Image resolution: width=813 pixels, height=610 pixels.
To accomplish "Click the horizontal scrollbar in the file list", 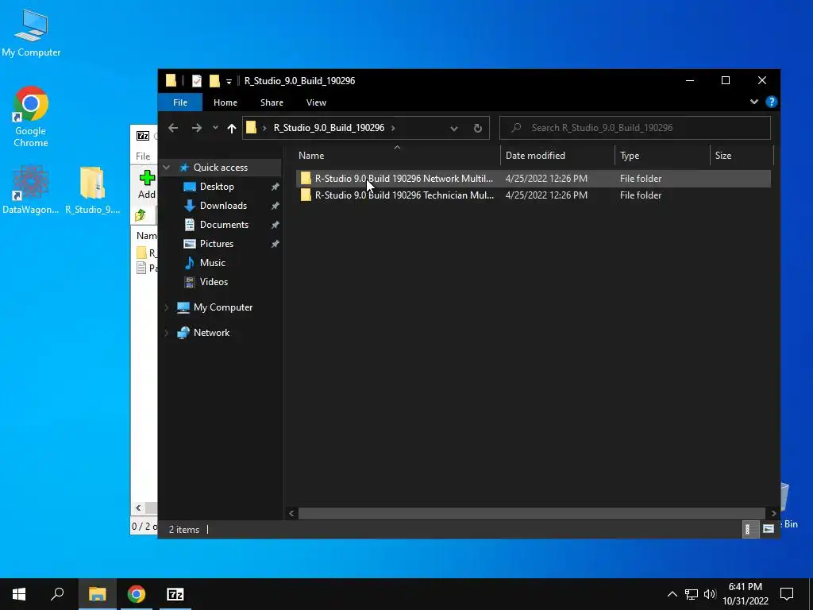I will pos(532,514).
